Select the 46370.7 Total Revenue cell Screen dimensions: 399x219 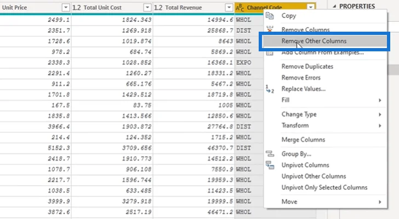click(x=193, y=148)
